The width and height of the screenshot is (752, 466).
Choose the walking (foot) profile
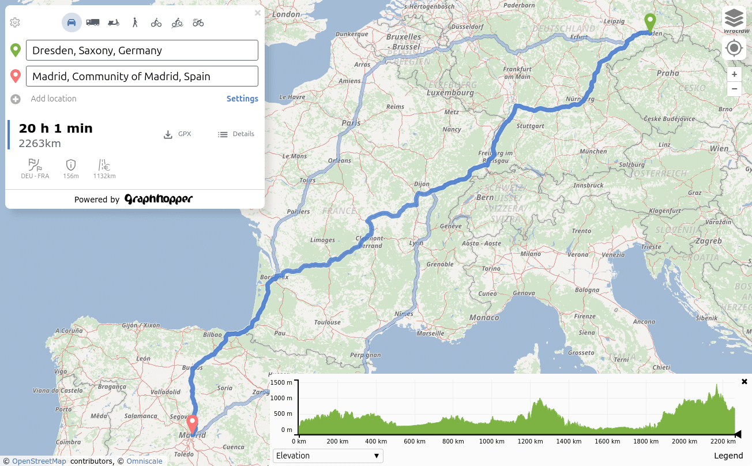(x=135, y=22)
